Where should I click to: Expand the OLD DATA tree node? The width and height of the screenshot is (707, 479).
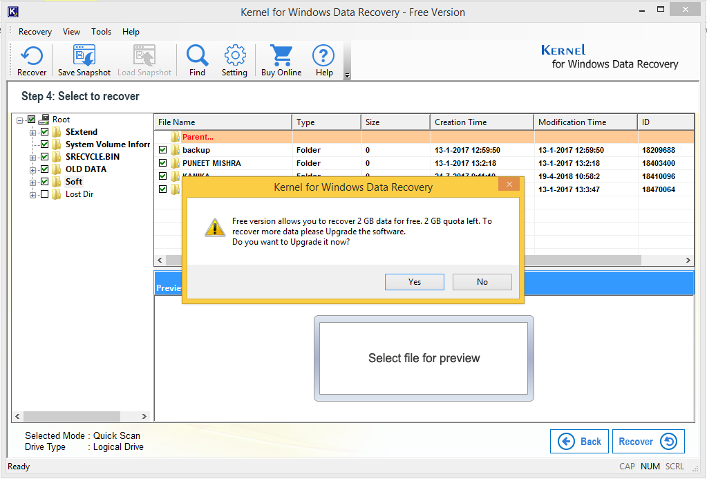(x=32, y=170)
